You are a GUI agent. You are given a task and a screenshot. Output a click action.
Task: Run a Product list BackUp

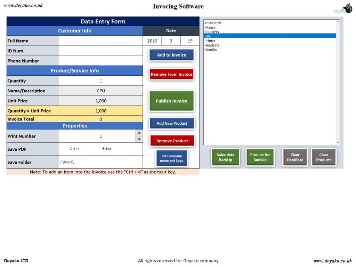click(260, 157)
